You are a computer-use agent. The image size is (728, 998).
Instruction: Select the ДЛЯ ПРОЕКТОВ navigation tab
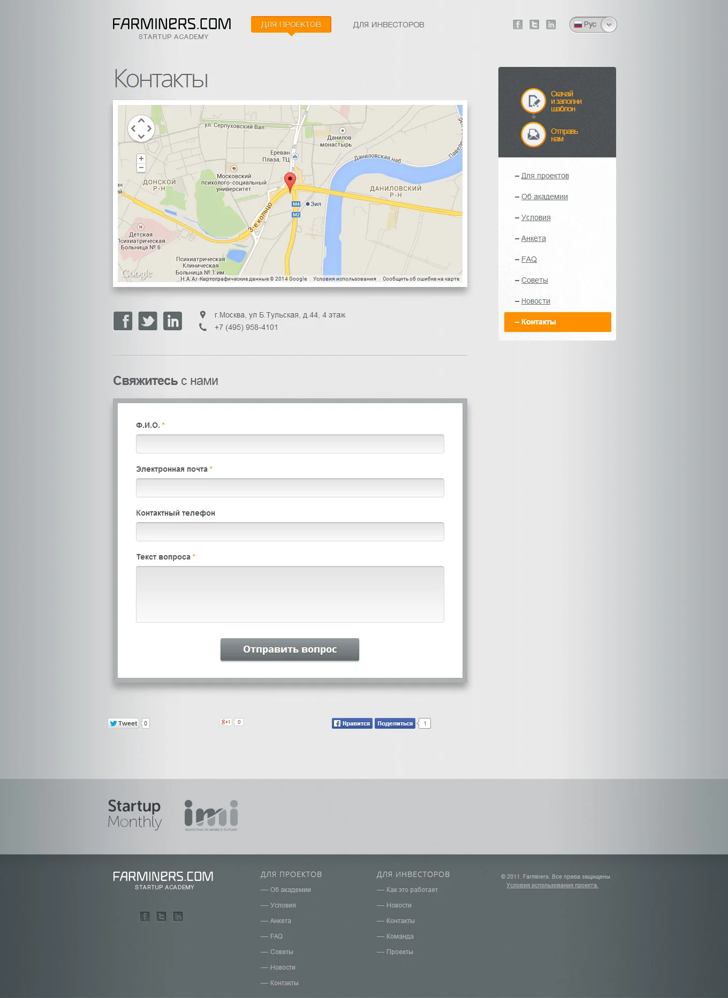tap(291, 25)
